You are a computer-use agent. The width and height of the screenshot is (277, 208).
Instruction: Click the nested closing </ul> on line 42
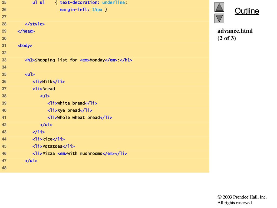[46, 125]
